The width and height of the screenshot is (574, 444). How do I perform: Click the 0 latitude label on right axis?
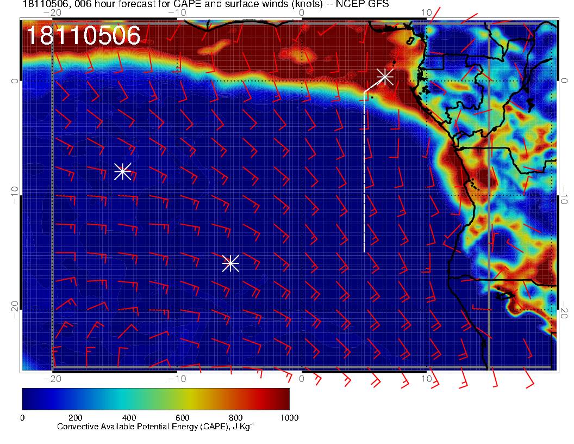coord(564,81)
